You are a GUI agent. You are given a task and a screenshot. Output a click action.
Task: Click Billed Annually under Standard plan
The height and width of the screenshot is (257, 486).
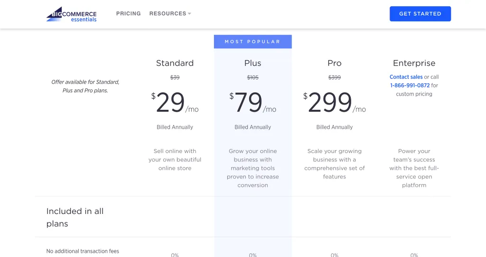coord(175,127)
